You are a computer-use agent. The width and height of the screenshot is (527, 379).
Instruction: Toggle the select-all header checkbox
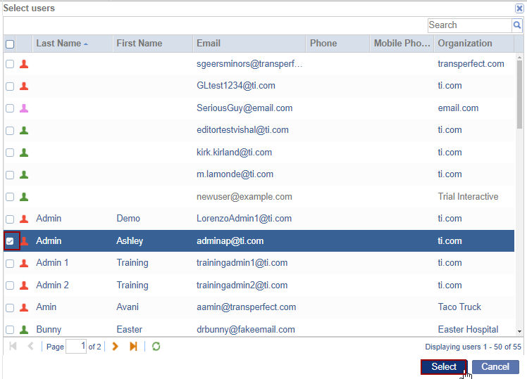point(10,44)
